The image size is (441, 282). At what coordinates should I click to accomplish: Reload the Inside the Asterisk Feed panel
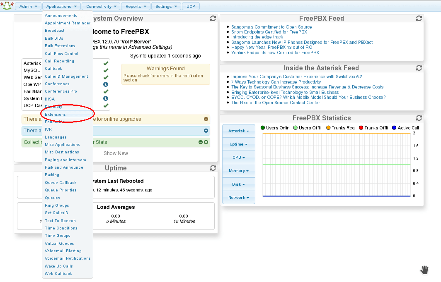419,68
